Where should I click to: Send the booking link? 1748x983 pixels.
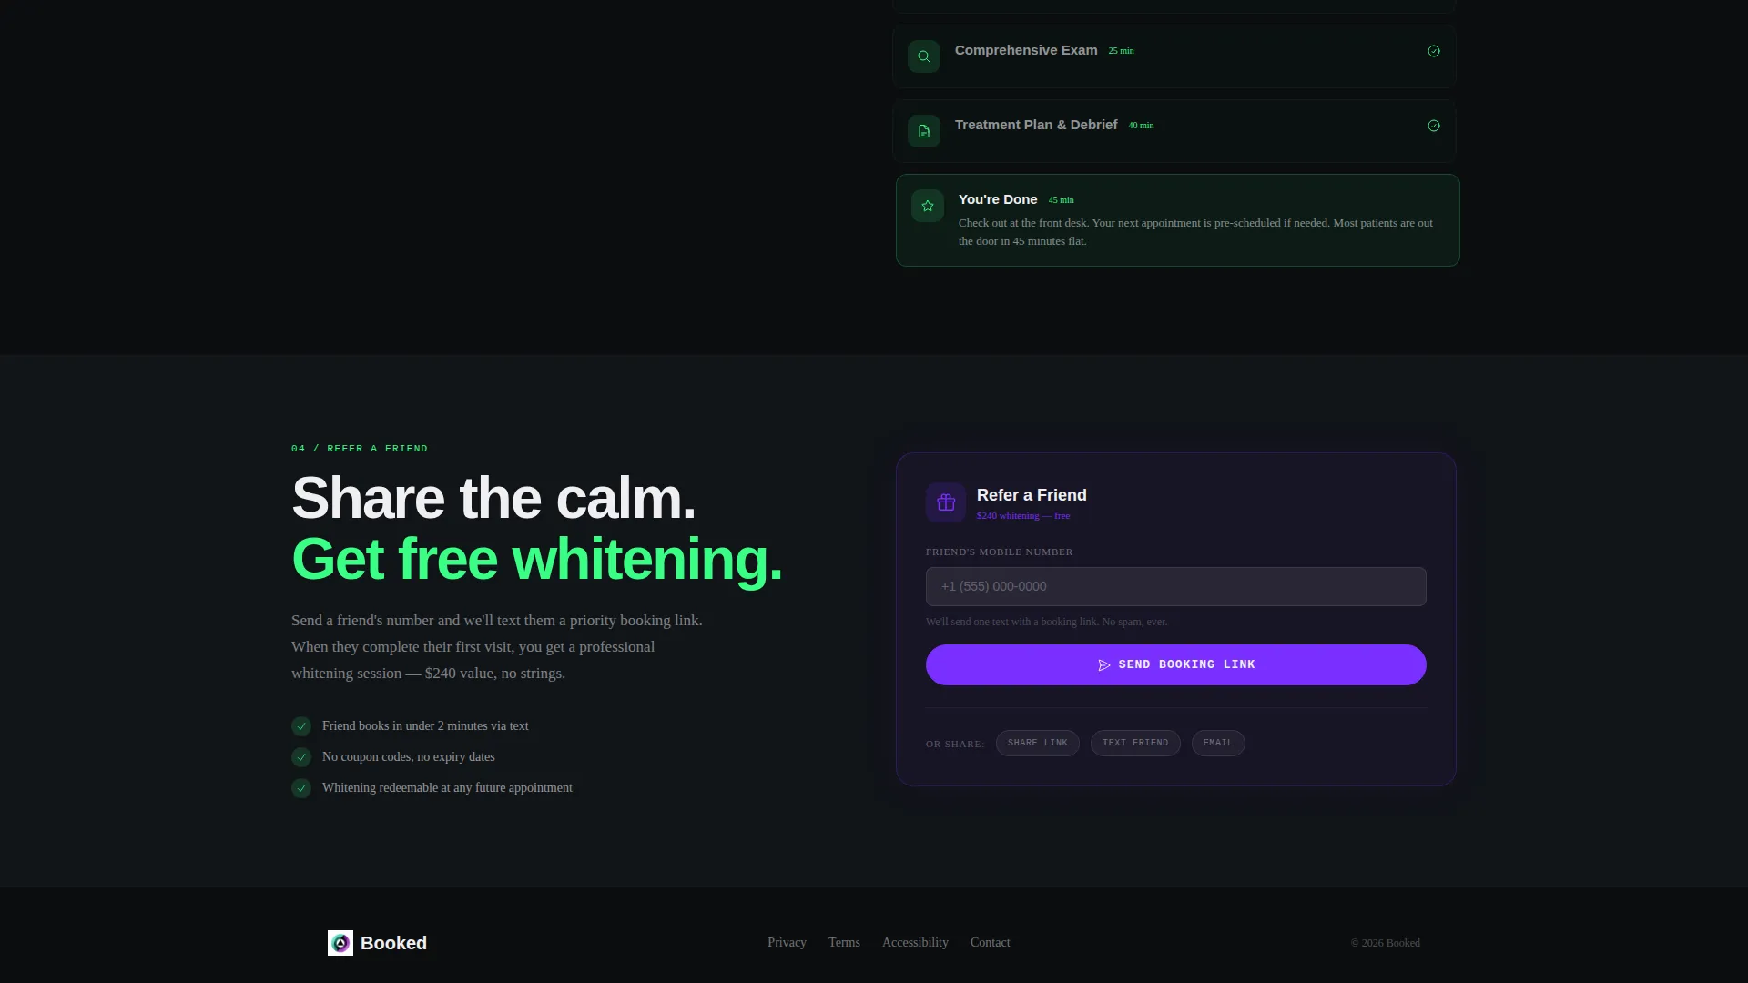(x=1176, y=665)
